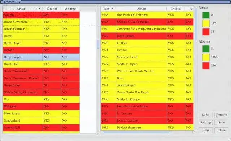
Task: Select the 1969 Deep Purple album row
Action: coord(148,36)
